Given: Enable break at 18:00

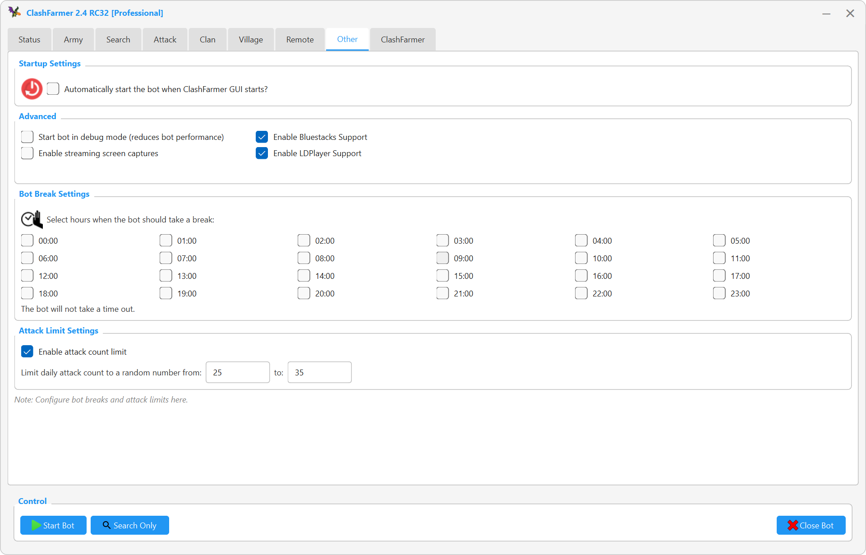Looking at the screenshot, I should coord(27,293).
